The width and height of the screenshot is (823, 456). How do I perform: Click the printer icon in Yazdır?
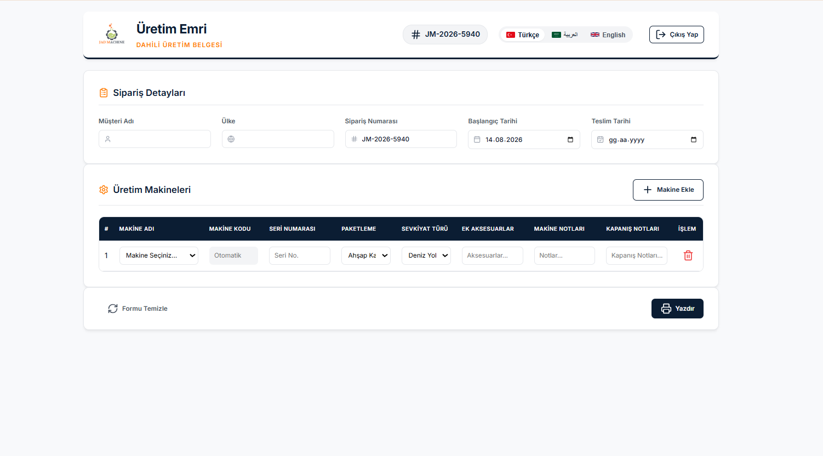[666, 309]
